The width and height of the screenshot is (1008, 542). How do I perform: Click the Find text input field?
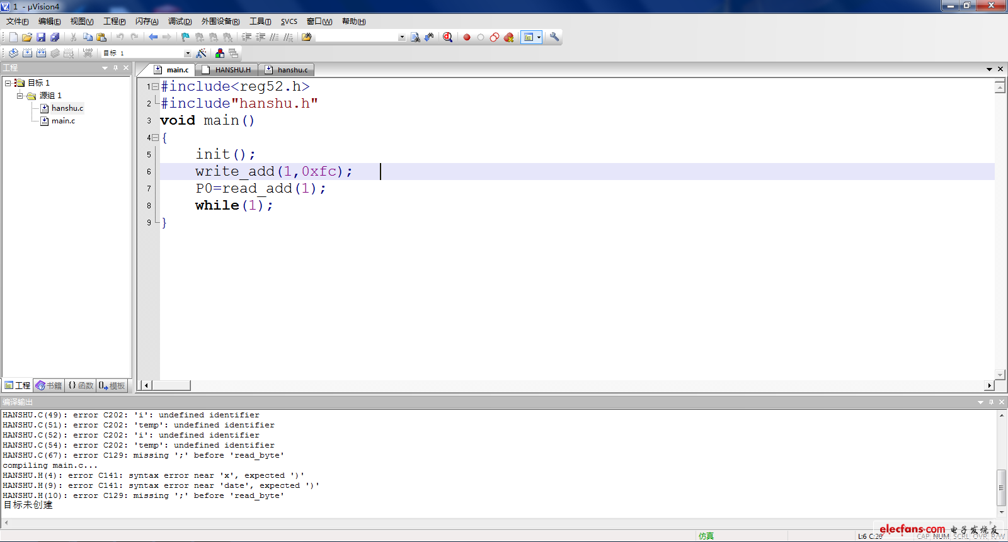[357, 37]
